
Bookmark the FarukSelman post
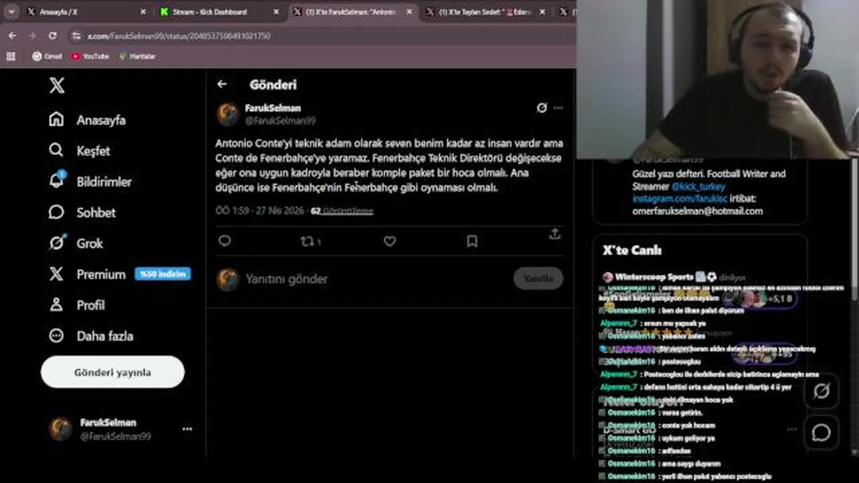tap(472, 241)
